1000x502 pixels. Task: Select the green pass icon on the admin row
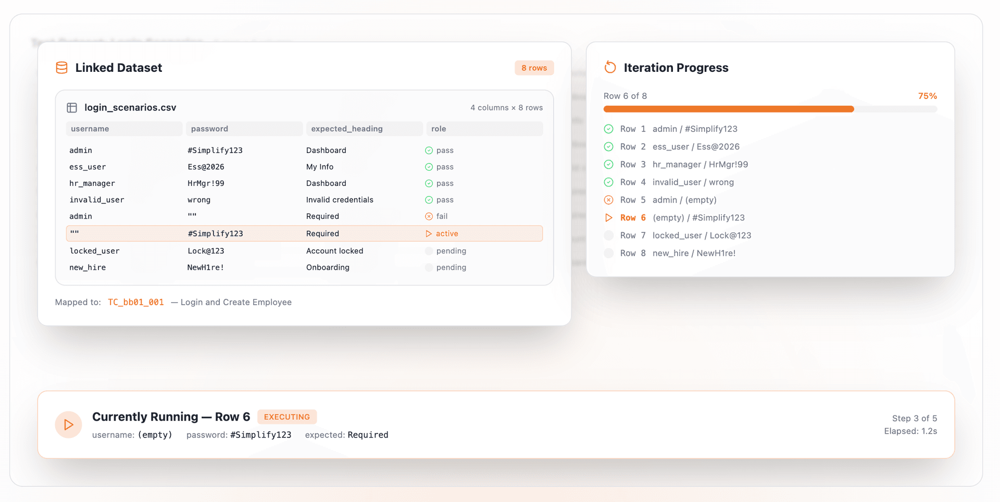pyautogui.click(x=429, y=150)
